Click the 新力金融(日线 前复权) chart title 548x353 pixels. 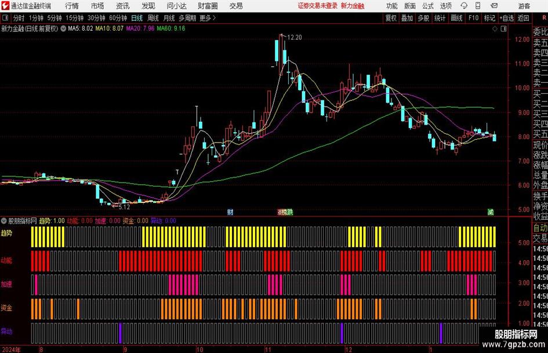30,28
